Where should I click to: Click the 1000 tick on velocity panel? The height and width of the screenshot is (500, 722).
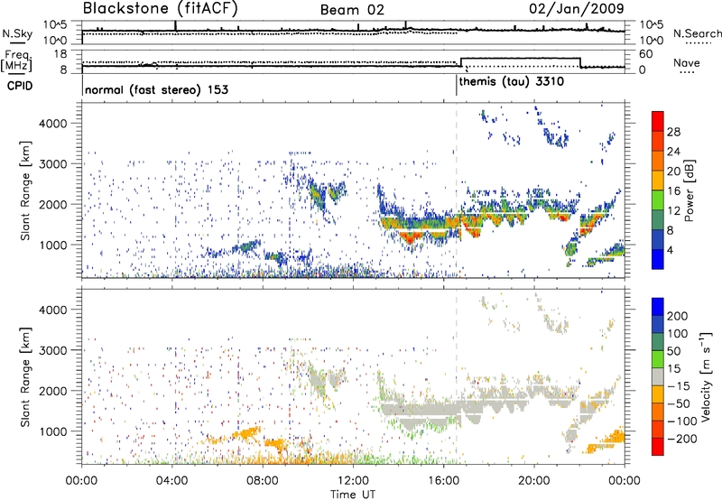coord(52,431)
